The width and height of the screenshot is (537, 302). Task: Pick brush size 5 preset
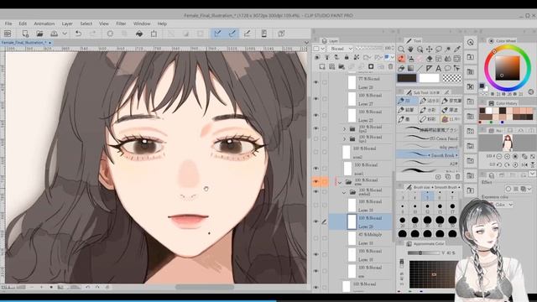[427, 195]
